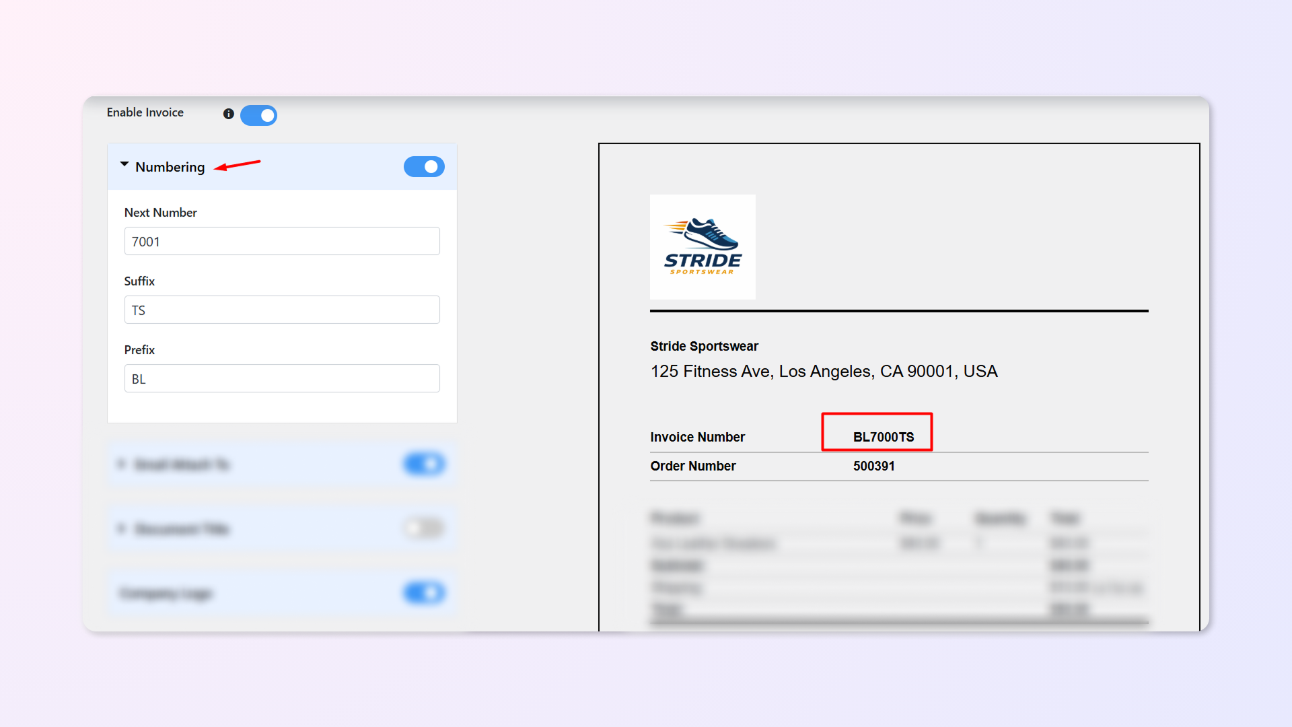
Task: Disable the Numbering section toggle
Action: [424, 166]
